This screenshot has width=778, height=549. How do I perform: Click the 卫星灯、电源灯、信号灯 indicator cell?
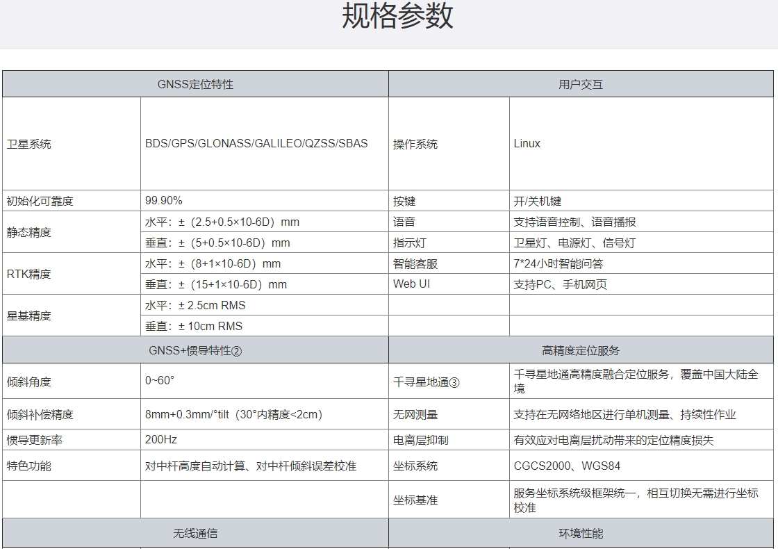pyautogui.click(x=574, y=243)
